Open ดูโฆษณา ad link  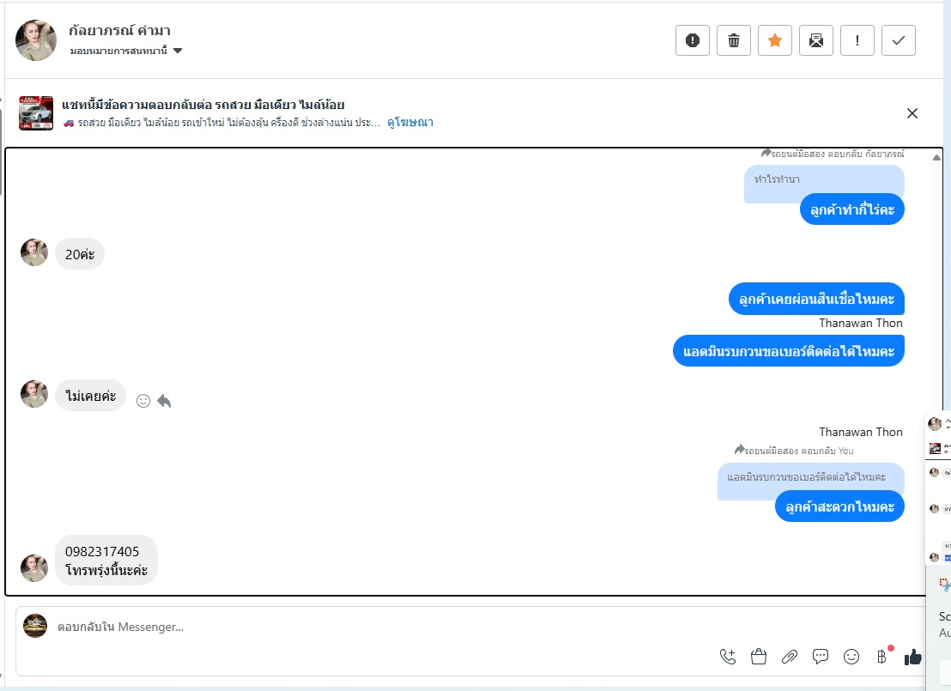(410, 123)
